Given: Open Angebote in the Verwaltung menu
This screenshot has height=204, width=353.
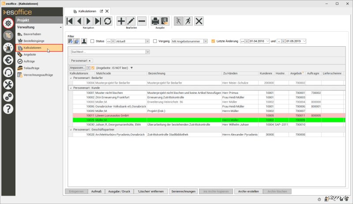Looking at the screenshot, I should click(30, 55).
